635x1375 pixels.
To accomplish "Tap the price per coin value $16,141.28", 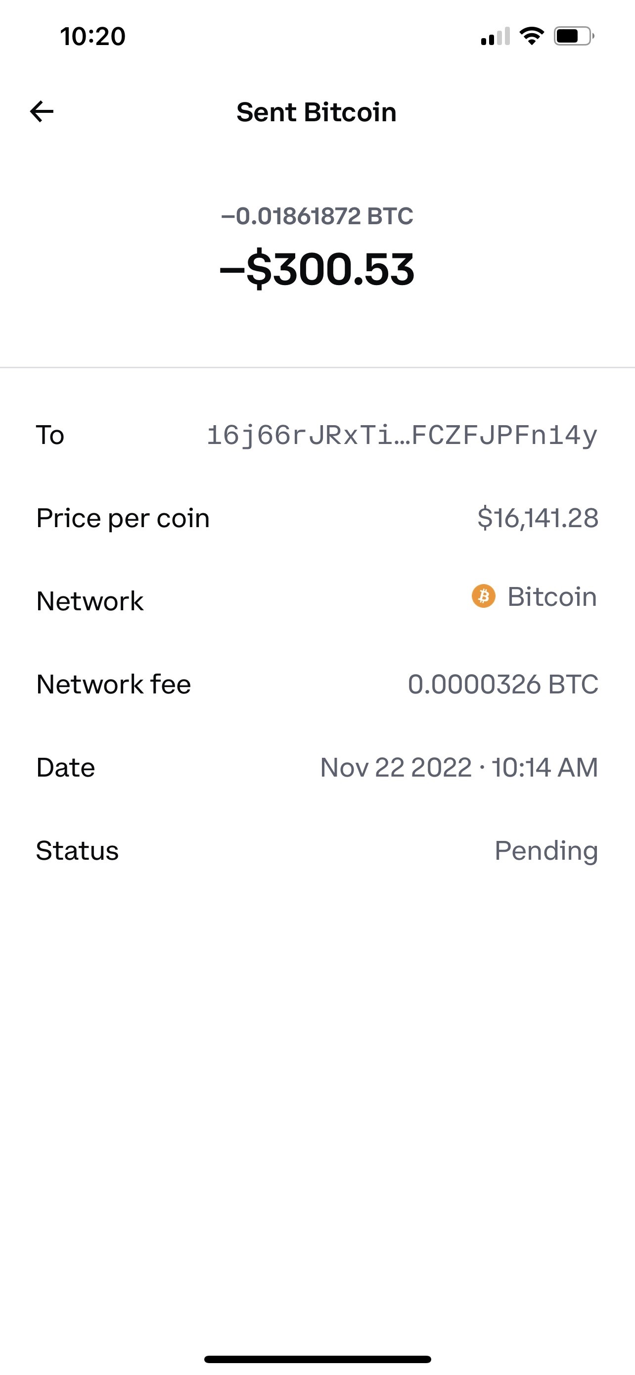I will 538,518.
